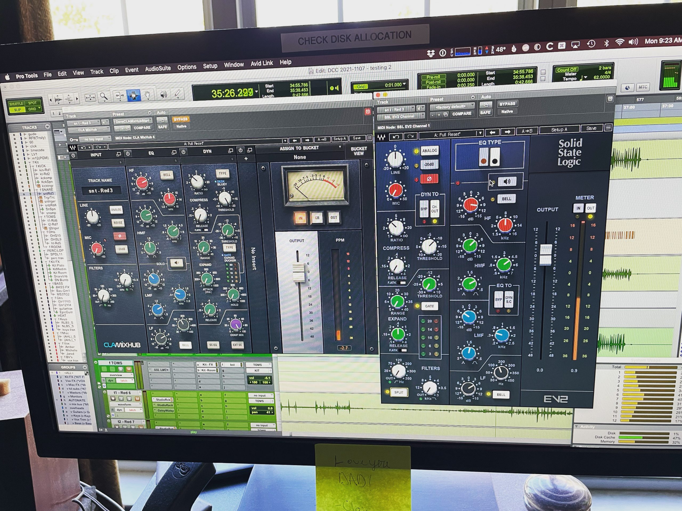Toggle -20dB pad in SSL EV2
The image size is (682, 511).
(x=429, y=164)
